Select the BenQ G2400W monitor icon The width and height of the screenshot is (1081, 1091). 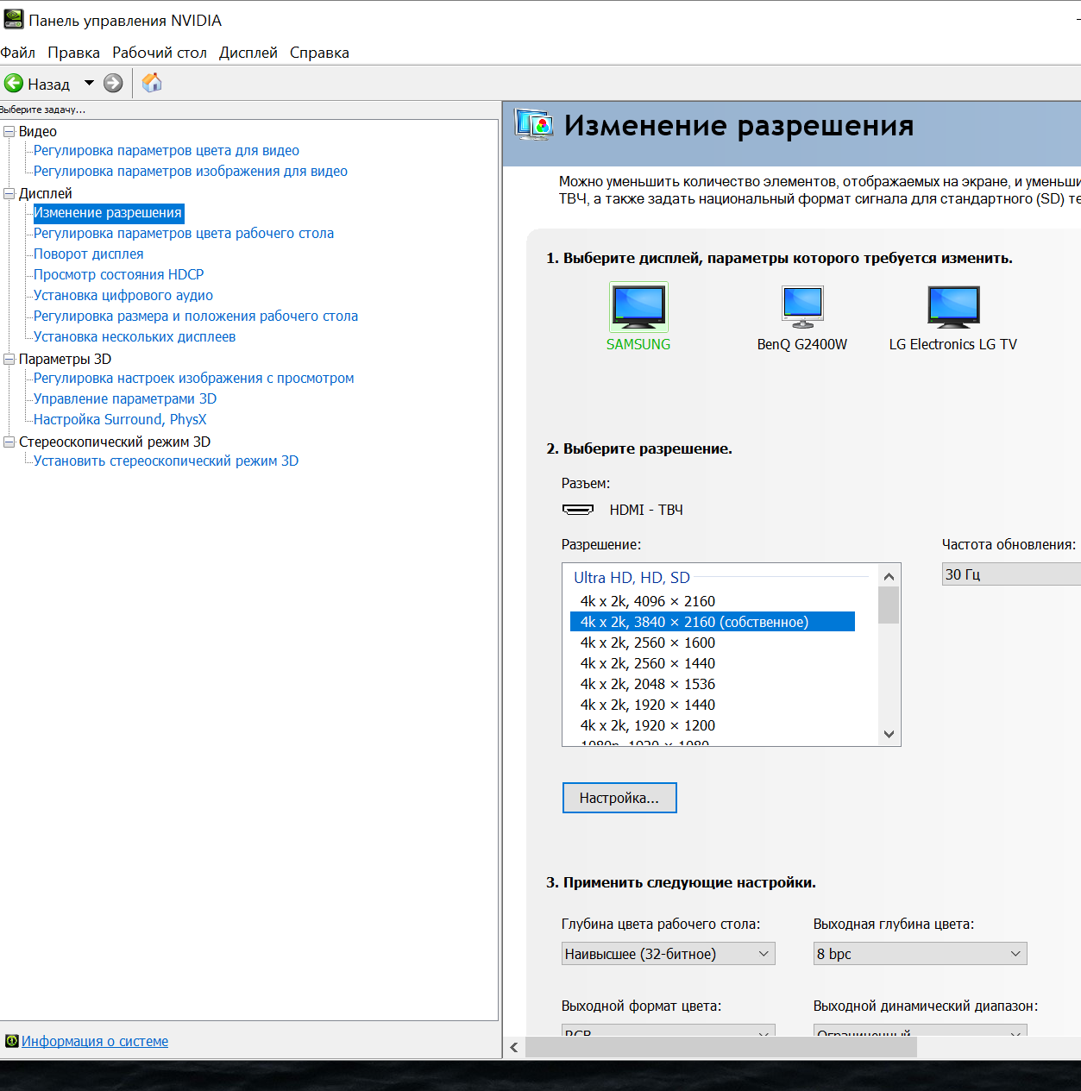802,307
